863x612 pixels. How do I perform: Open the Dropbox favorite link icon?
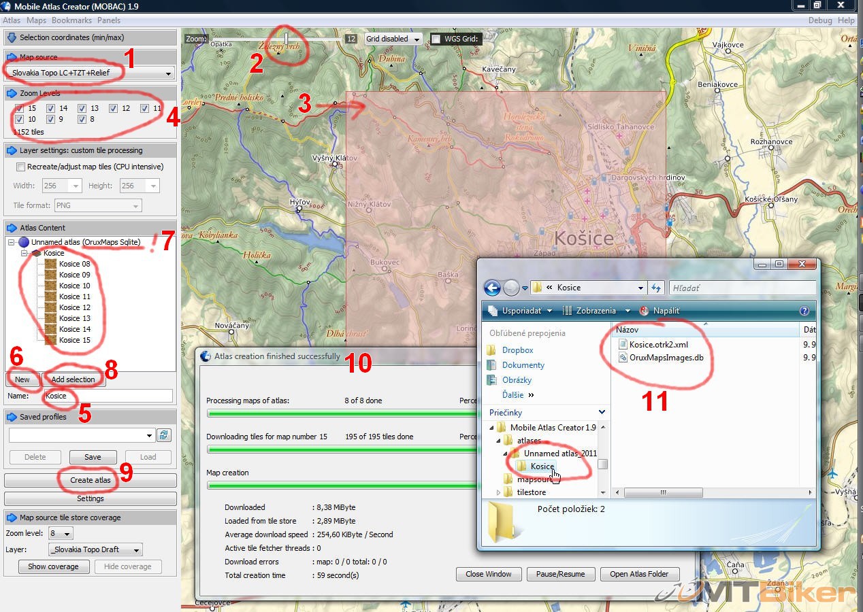[x=491, y=350]
